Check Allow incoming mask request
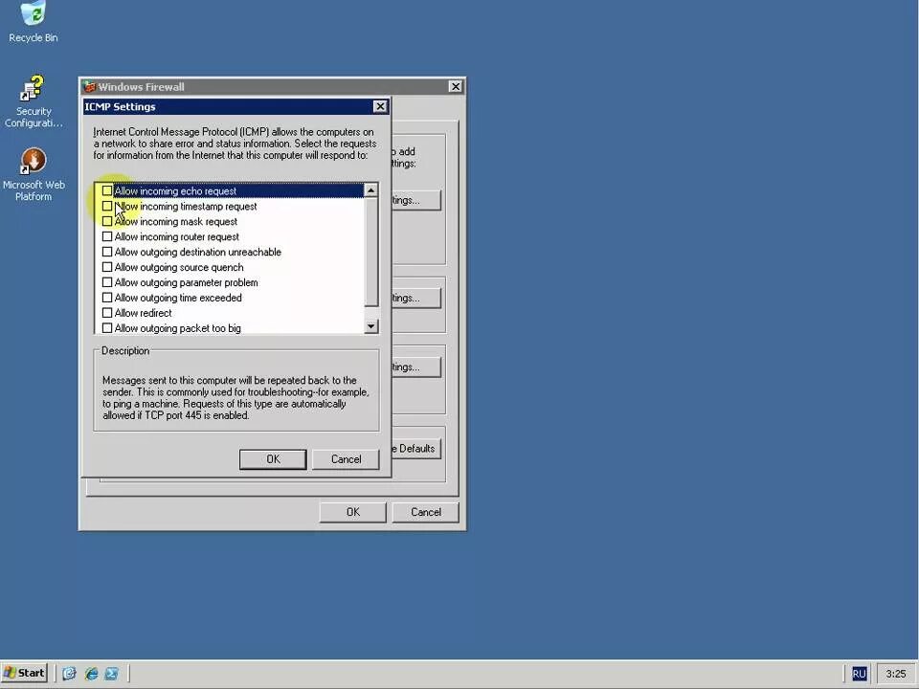Screen dimensions: 919x689 click(106, 221)
